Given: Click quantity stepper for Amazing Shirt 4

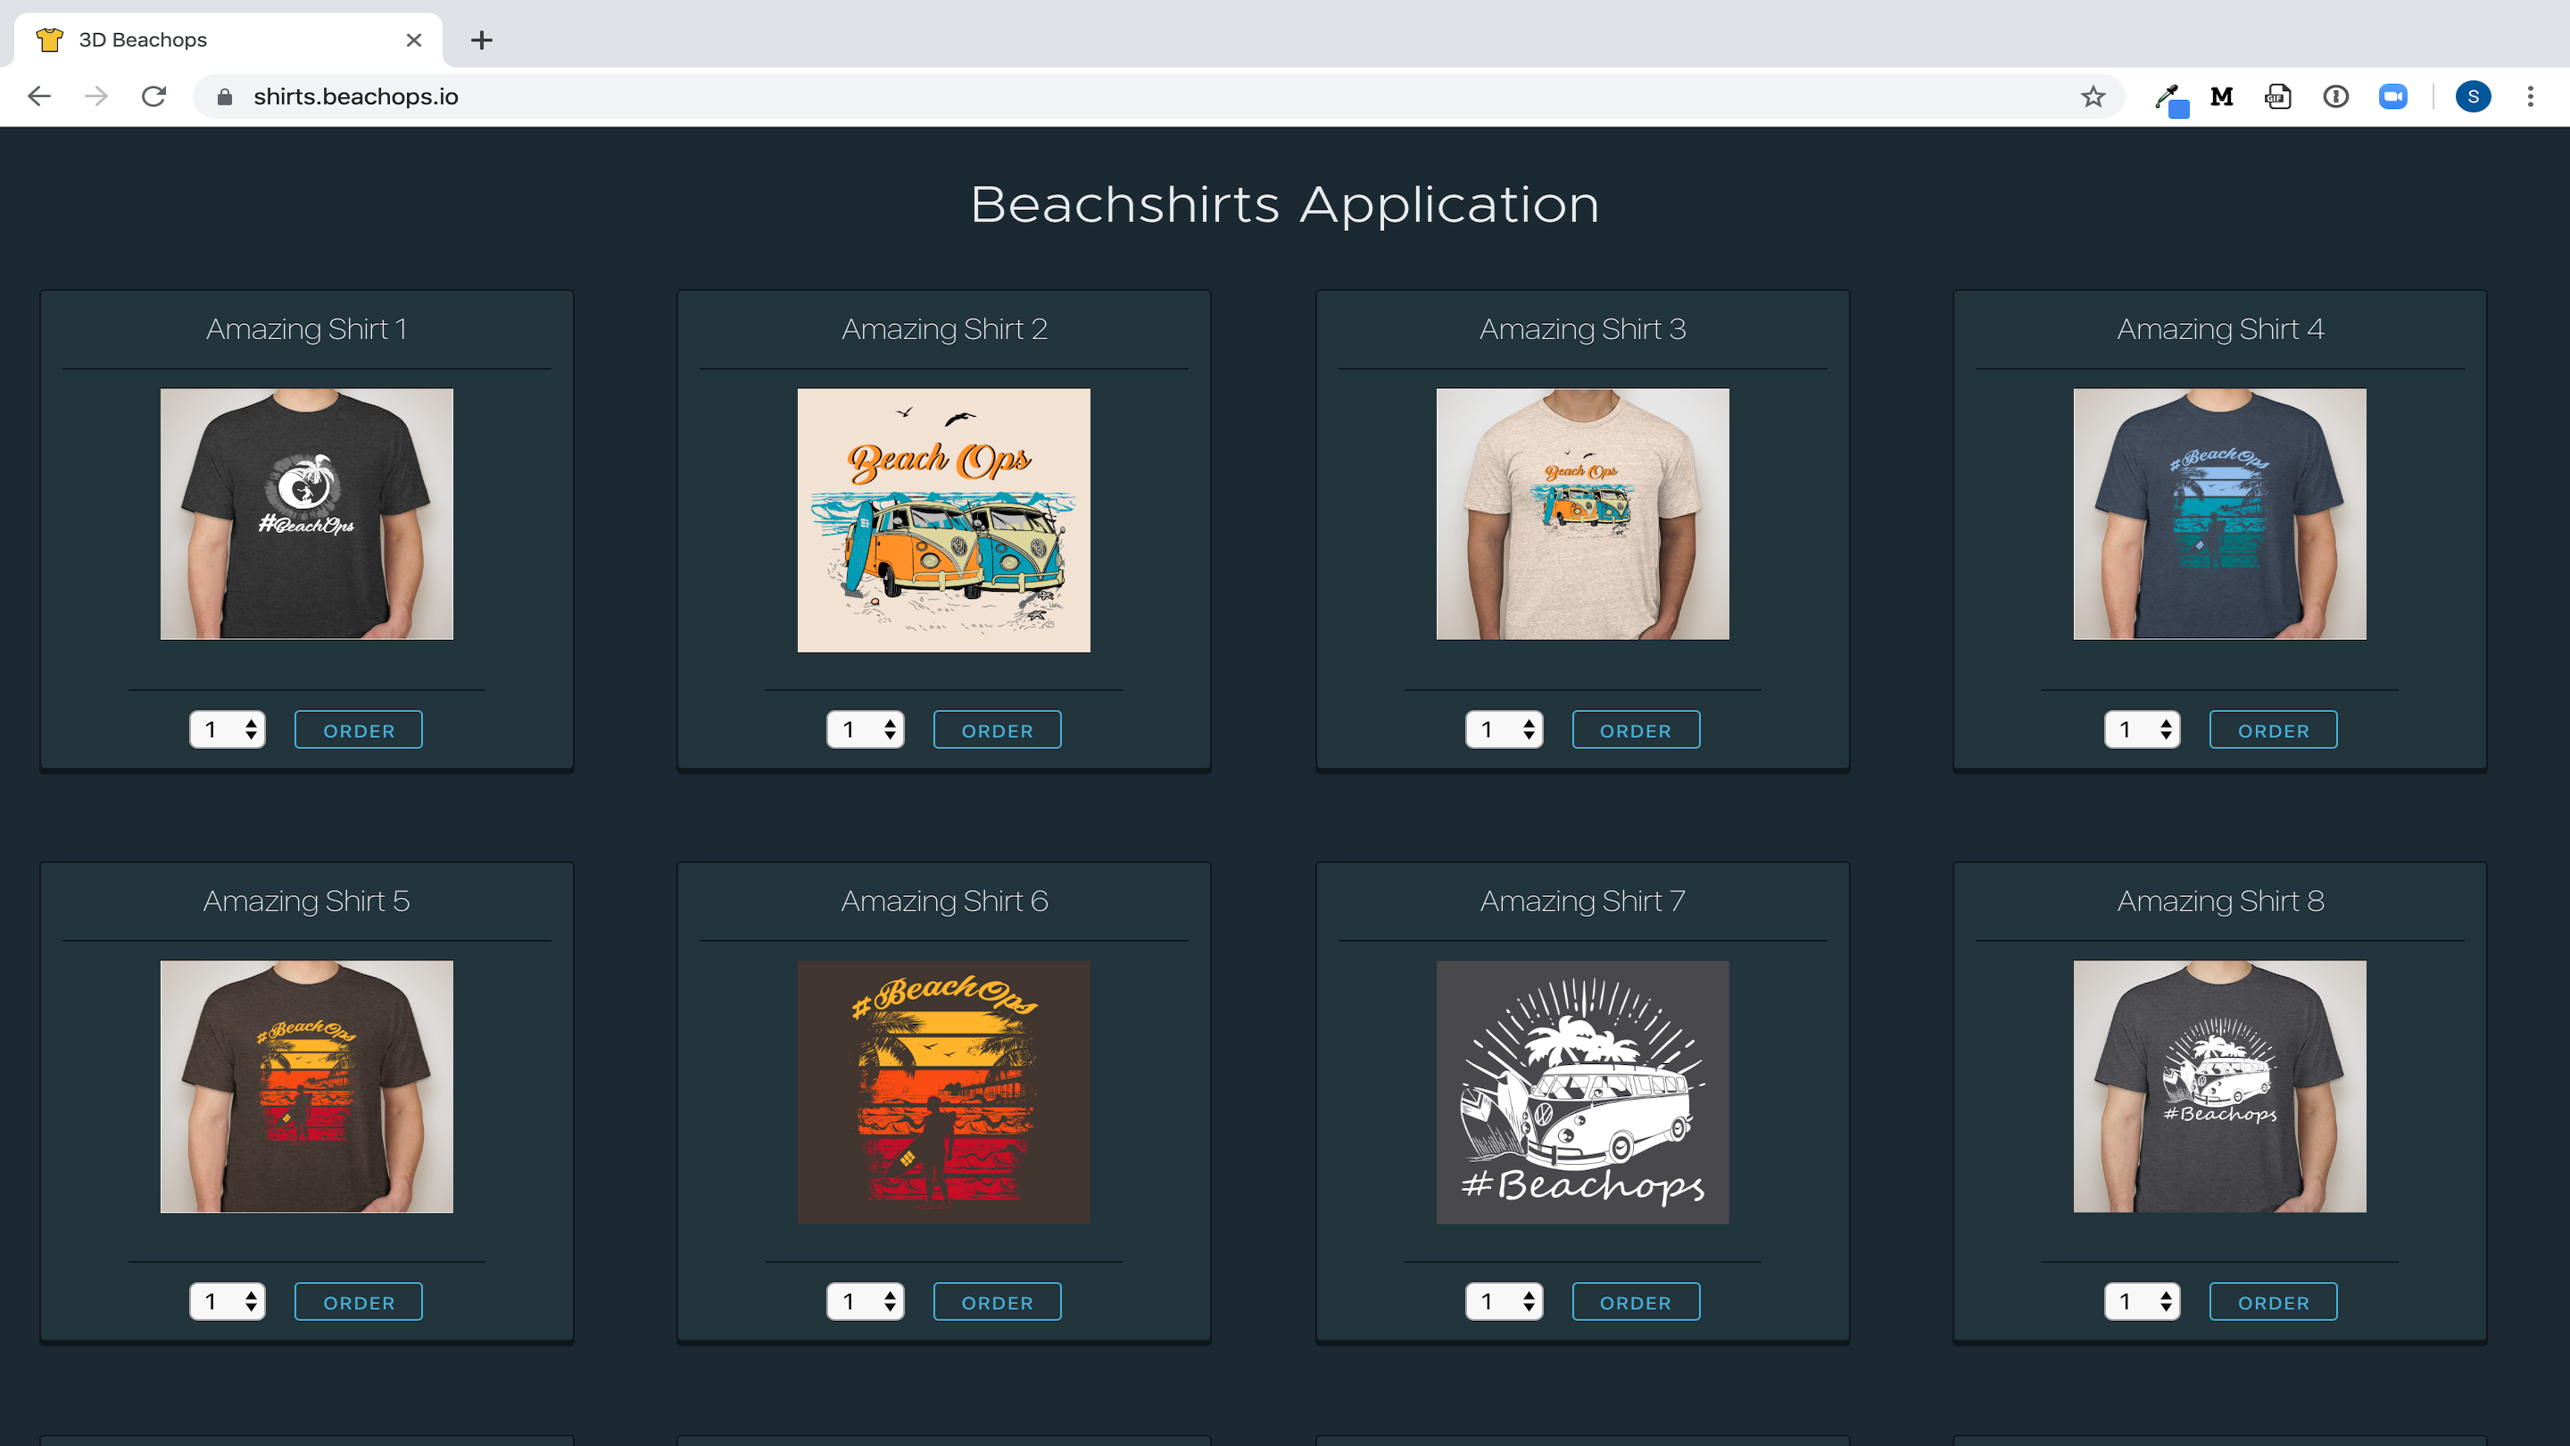Looking at the screenshot, I should pyautogui.click(x=2142, y=729).
